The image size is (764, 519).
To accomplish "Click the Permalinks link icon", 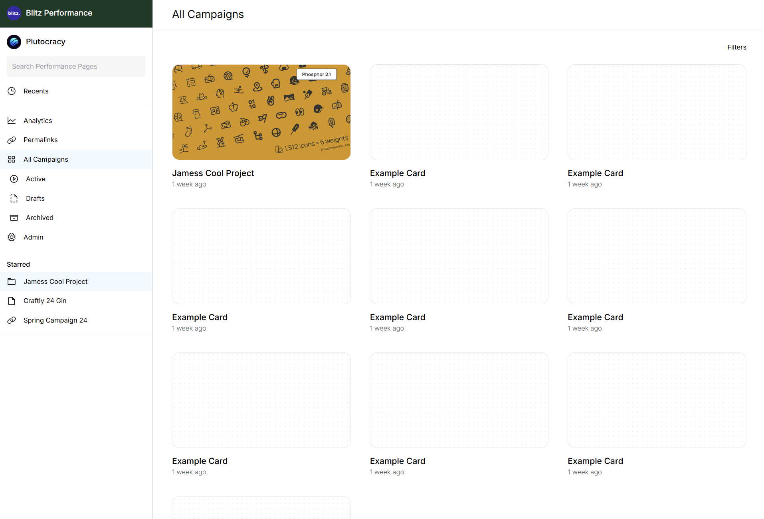I will coord(12,140).
